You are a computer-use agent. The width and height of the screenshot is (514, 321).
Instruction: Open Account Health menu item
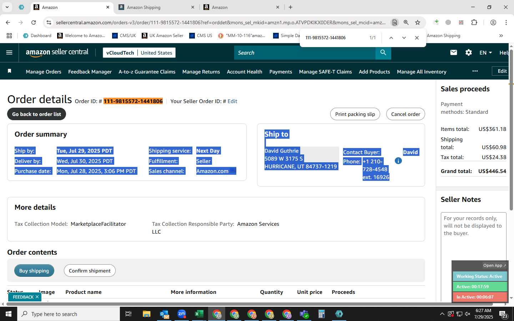tap(245, 72)
